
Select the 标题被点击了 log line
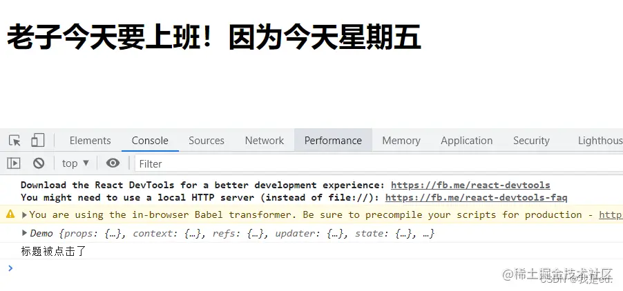click(53, 252)
